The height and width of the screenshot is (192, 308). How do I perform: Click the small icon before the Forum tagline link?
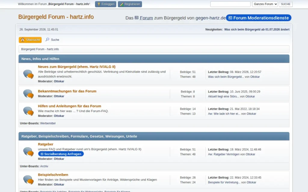137,18
